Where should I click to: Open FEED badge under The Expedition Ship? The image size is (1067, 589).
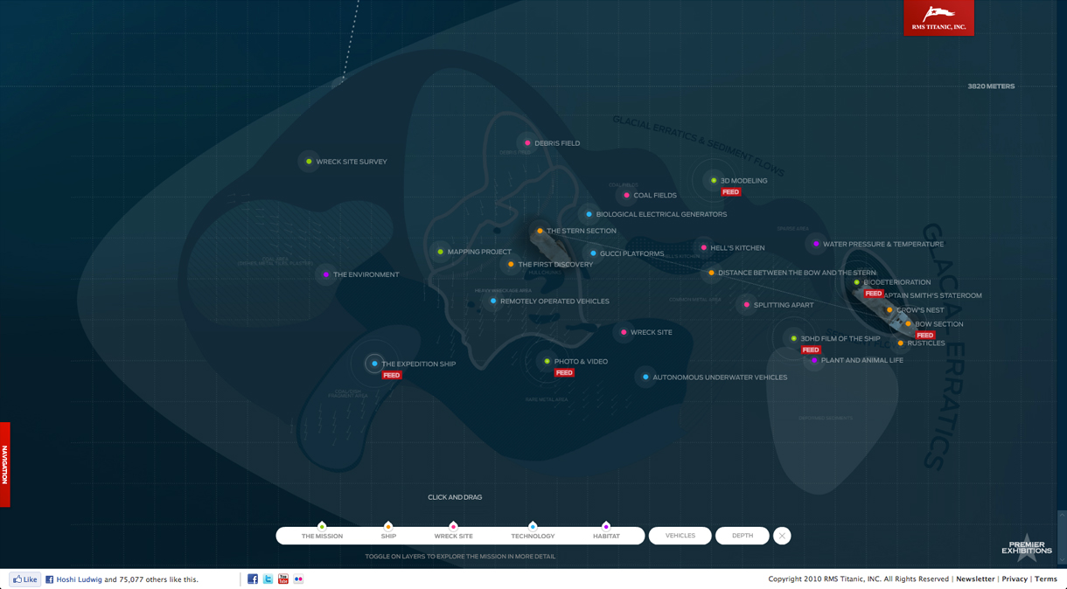(x=391, y=376)
